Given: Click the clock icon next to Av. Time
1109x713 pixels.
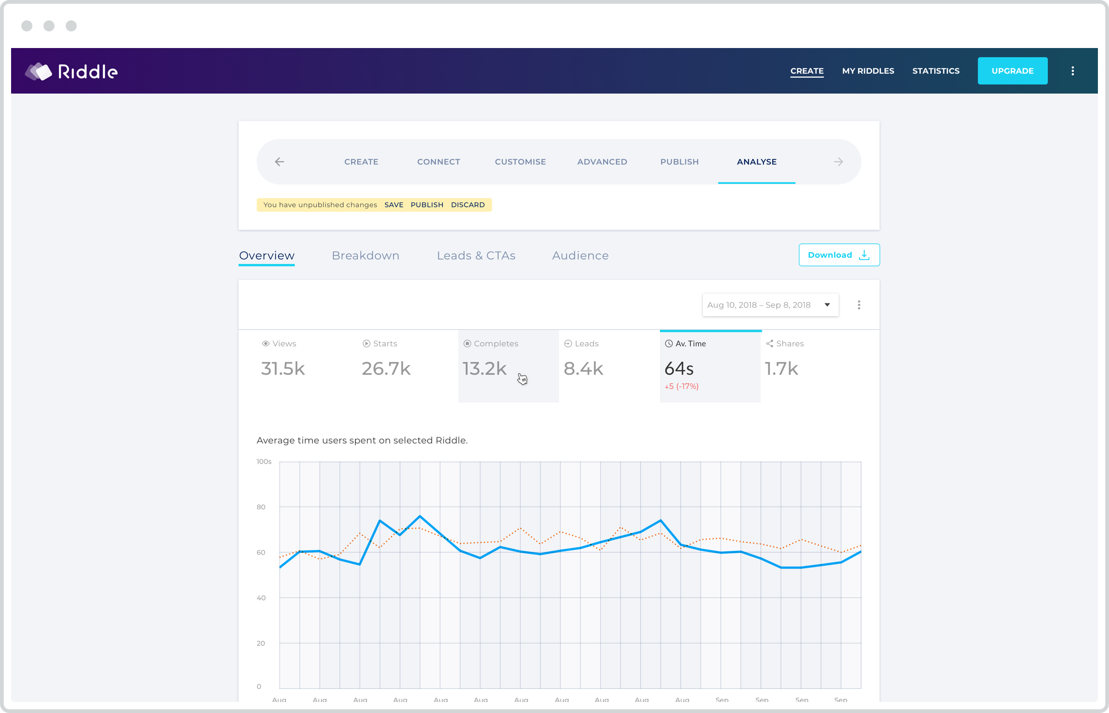Looking at the screenshot, I should click(x=669, y=344).
